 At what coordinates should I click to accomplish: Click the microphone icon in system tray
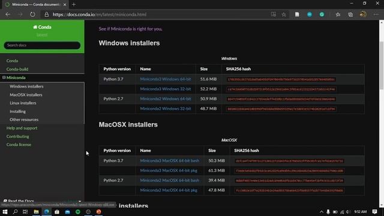[x=328, y=212]
